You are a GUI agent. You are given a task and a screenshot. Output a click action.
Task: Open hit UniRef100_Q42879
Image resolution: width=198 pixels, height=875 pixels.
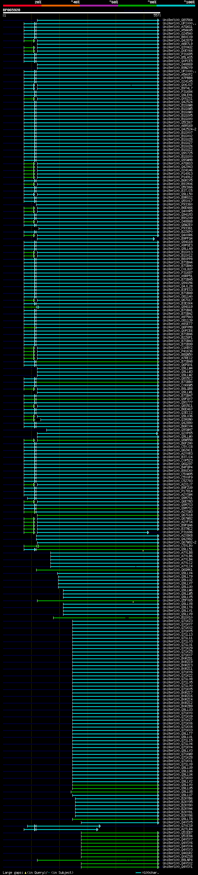(x=178, y=40)
